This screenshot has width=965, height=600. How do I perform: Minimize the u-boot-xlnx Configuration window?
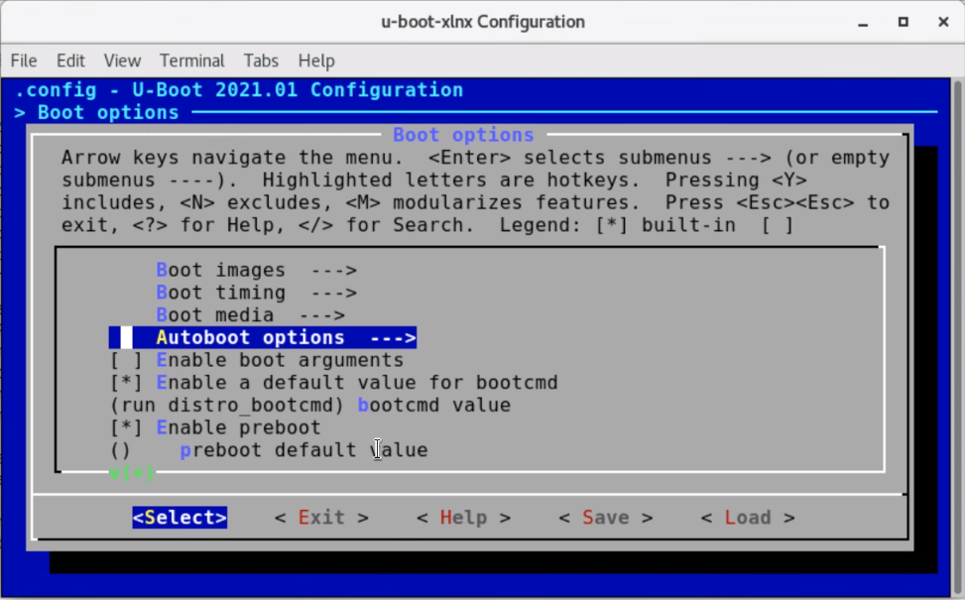click(863, 23)
